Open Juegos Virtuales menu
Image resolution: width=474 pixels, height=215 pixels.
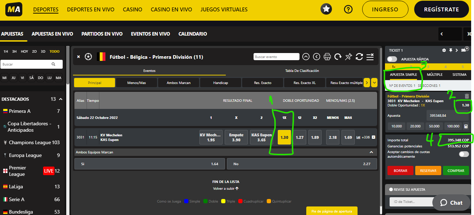pos(224,10)
